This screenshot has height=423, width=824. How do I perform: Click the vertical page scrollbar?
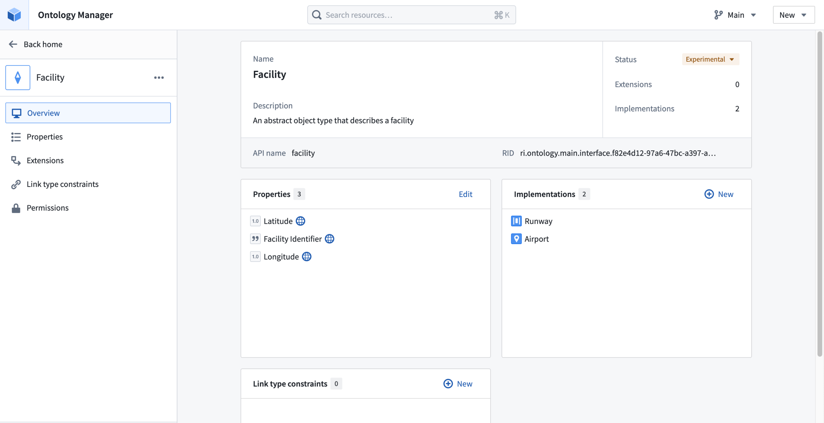(819, 194)
